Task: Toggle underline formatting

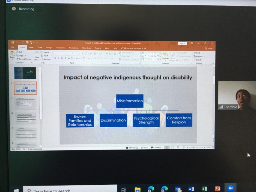Action: 62,58
